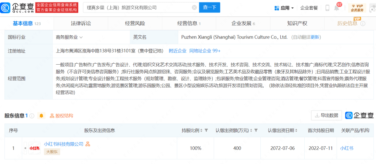Viewport: 376px width, 164px height.
Task: Click the 400 capital amount cell
Action: [237, 148]
